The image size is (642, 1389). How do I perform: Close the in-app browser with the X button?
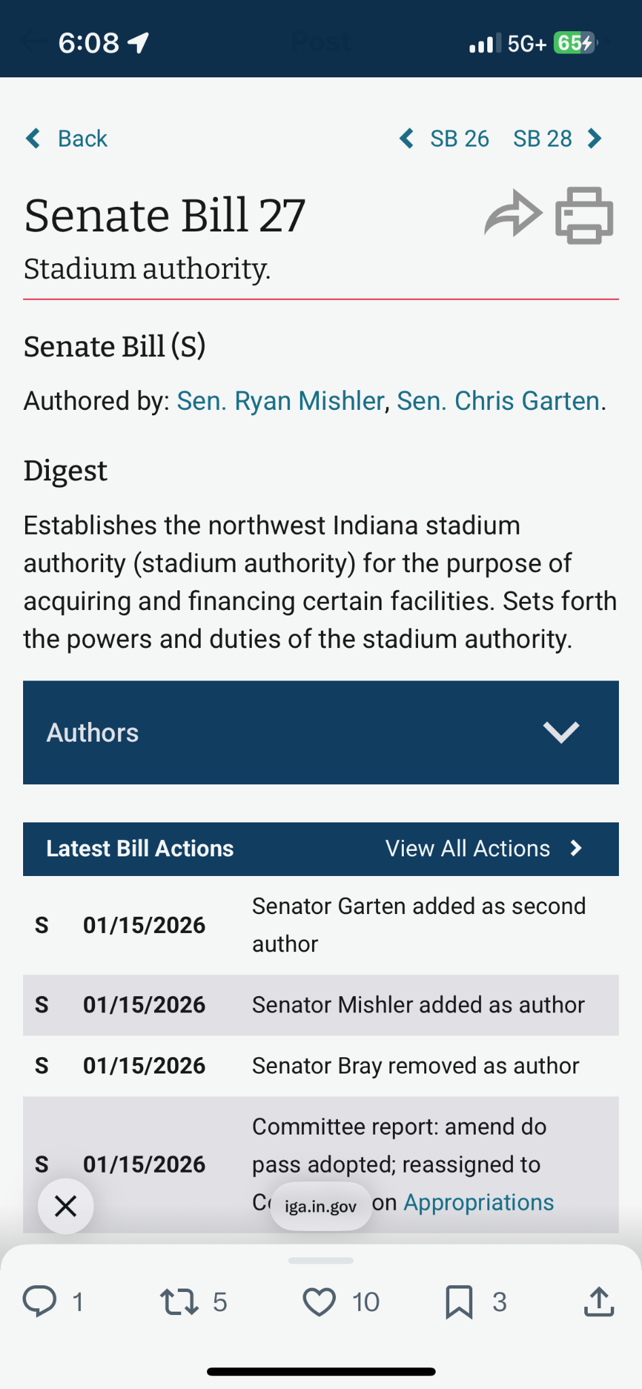(66, 1206)
